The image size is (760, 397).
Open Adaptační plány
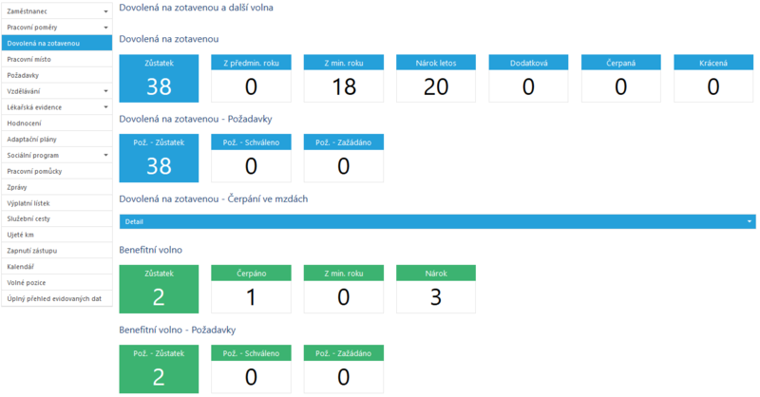[x=57, y=139]
